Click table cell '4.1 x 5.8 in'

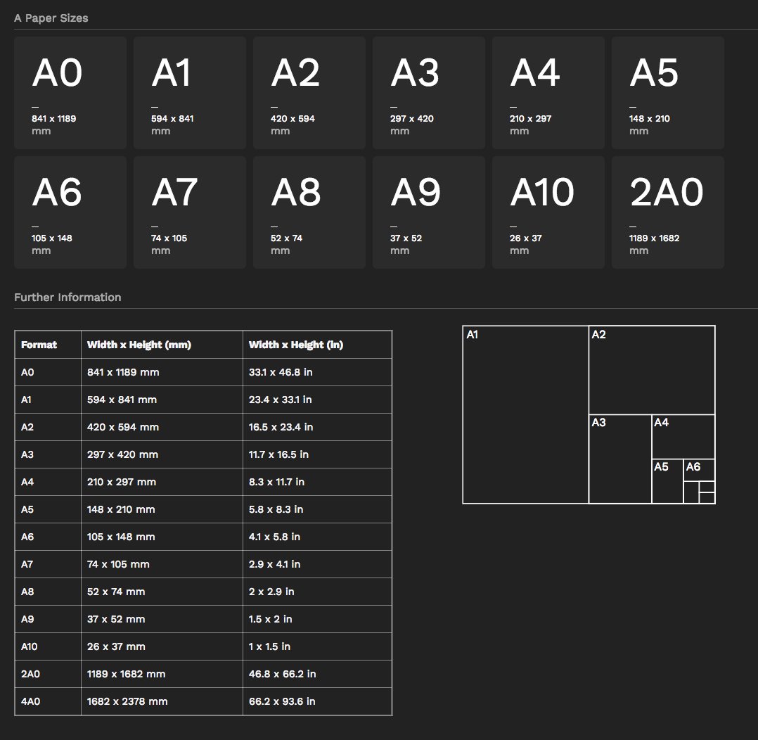pyautogui.click(x=317, y=537)
